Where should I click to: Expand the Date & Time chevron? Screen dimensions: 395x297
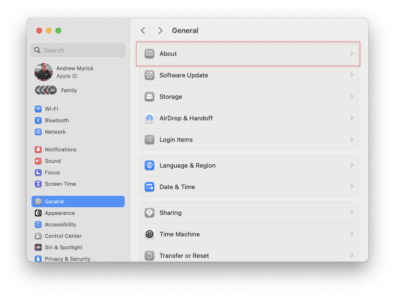pos(352,187)
